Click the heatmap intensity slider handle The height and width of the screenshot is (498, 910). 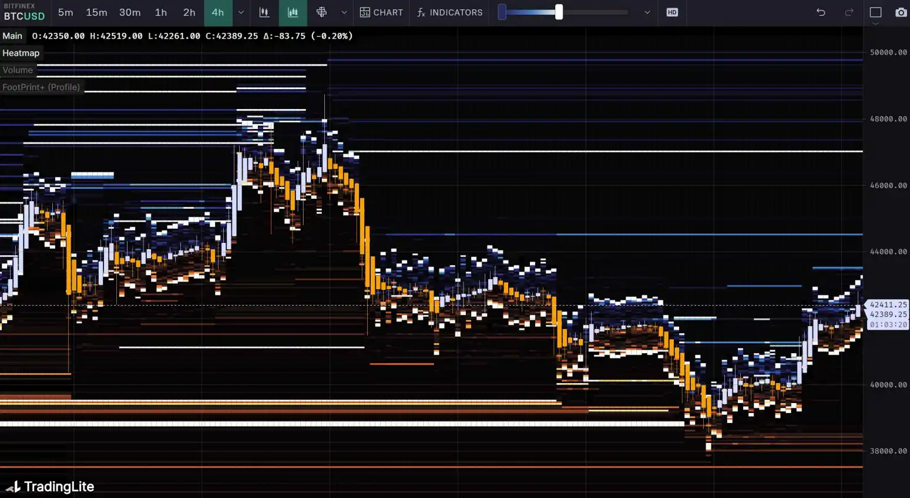559,12
